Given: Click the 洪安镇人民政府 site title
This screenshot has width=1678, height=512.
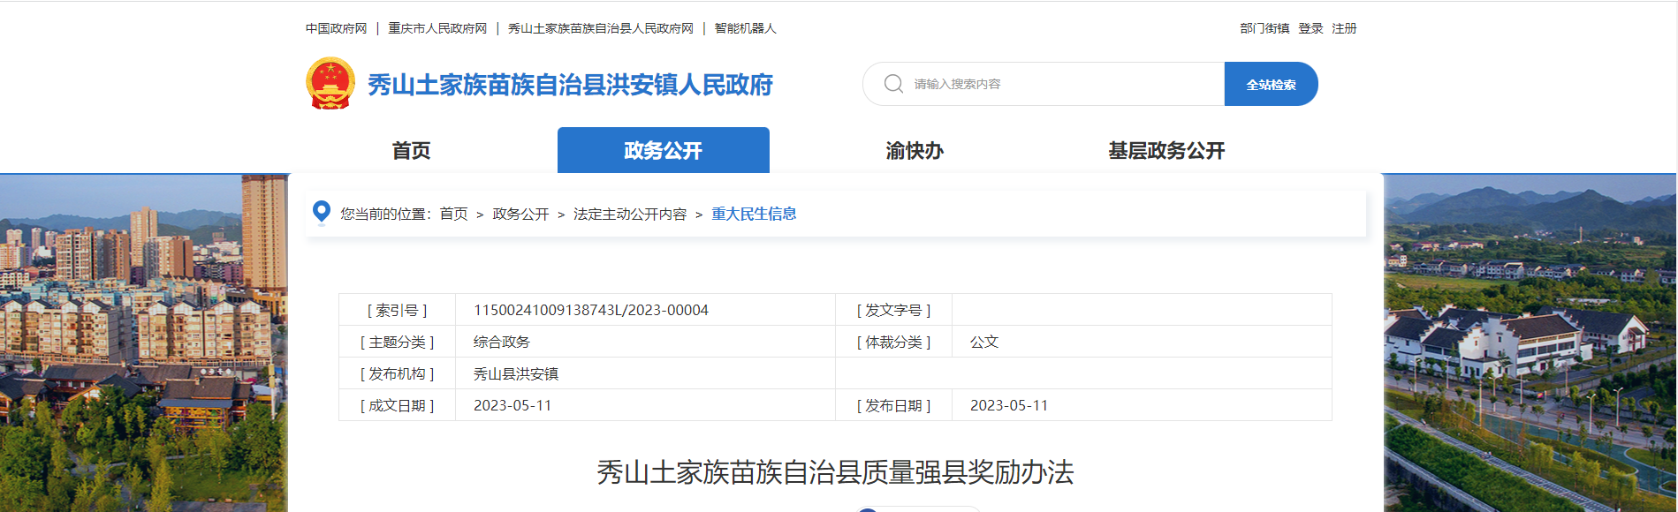Looking at the screenshot, I should tap(570, 85).
